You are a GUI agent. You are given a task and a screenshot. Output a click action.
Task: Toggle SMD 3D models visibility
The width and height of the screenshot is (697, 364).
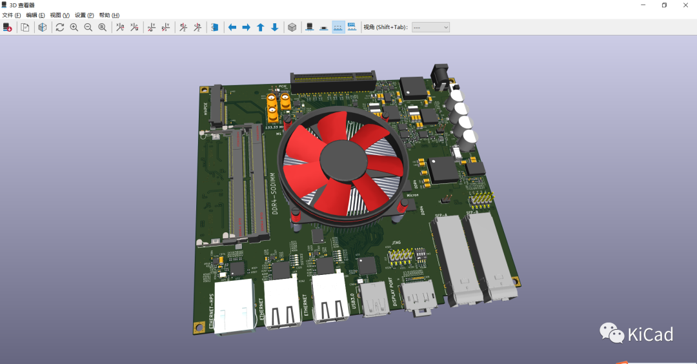tap(324, 27)
